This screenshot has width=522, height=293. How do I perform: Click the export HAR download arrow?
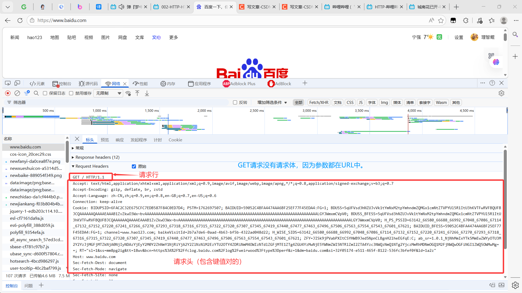[147, 93]
